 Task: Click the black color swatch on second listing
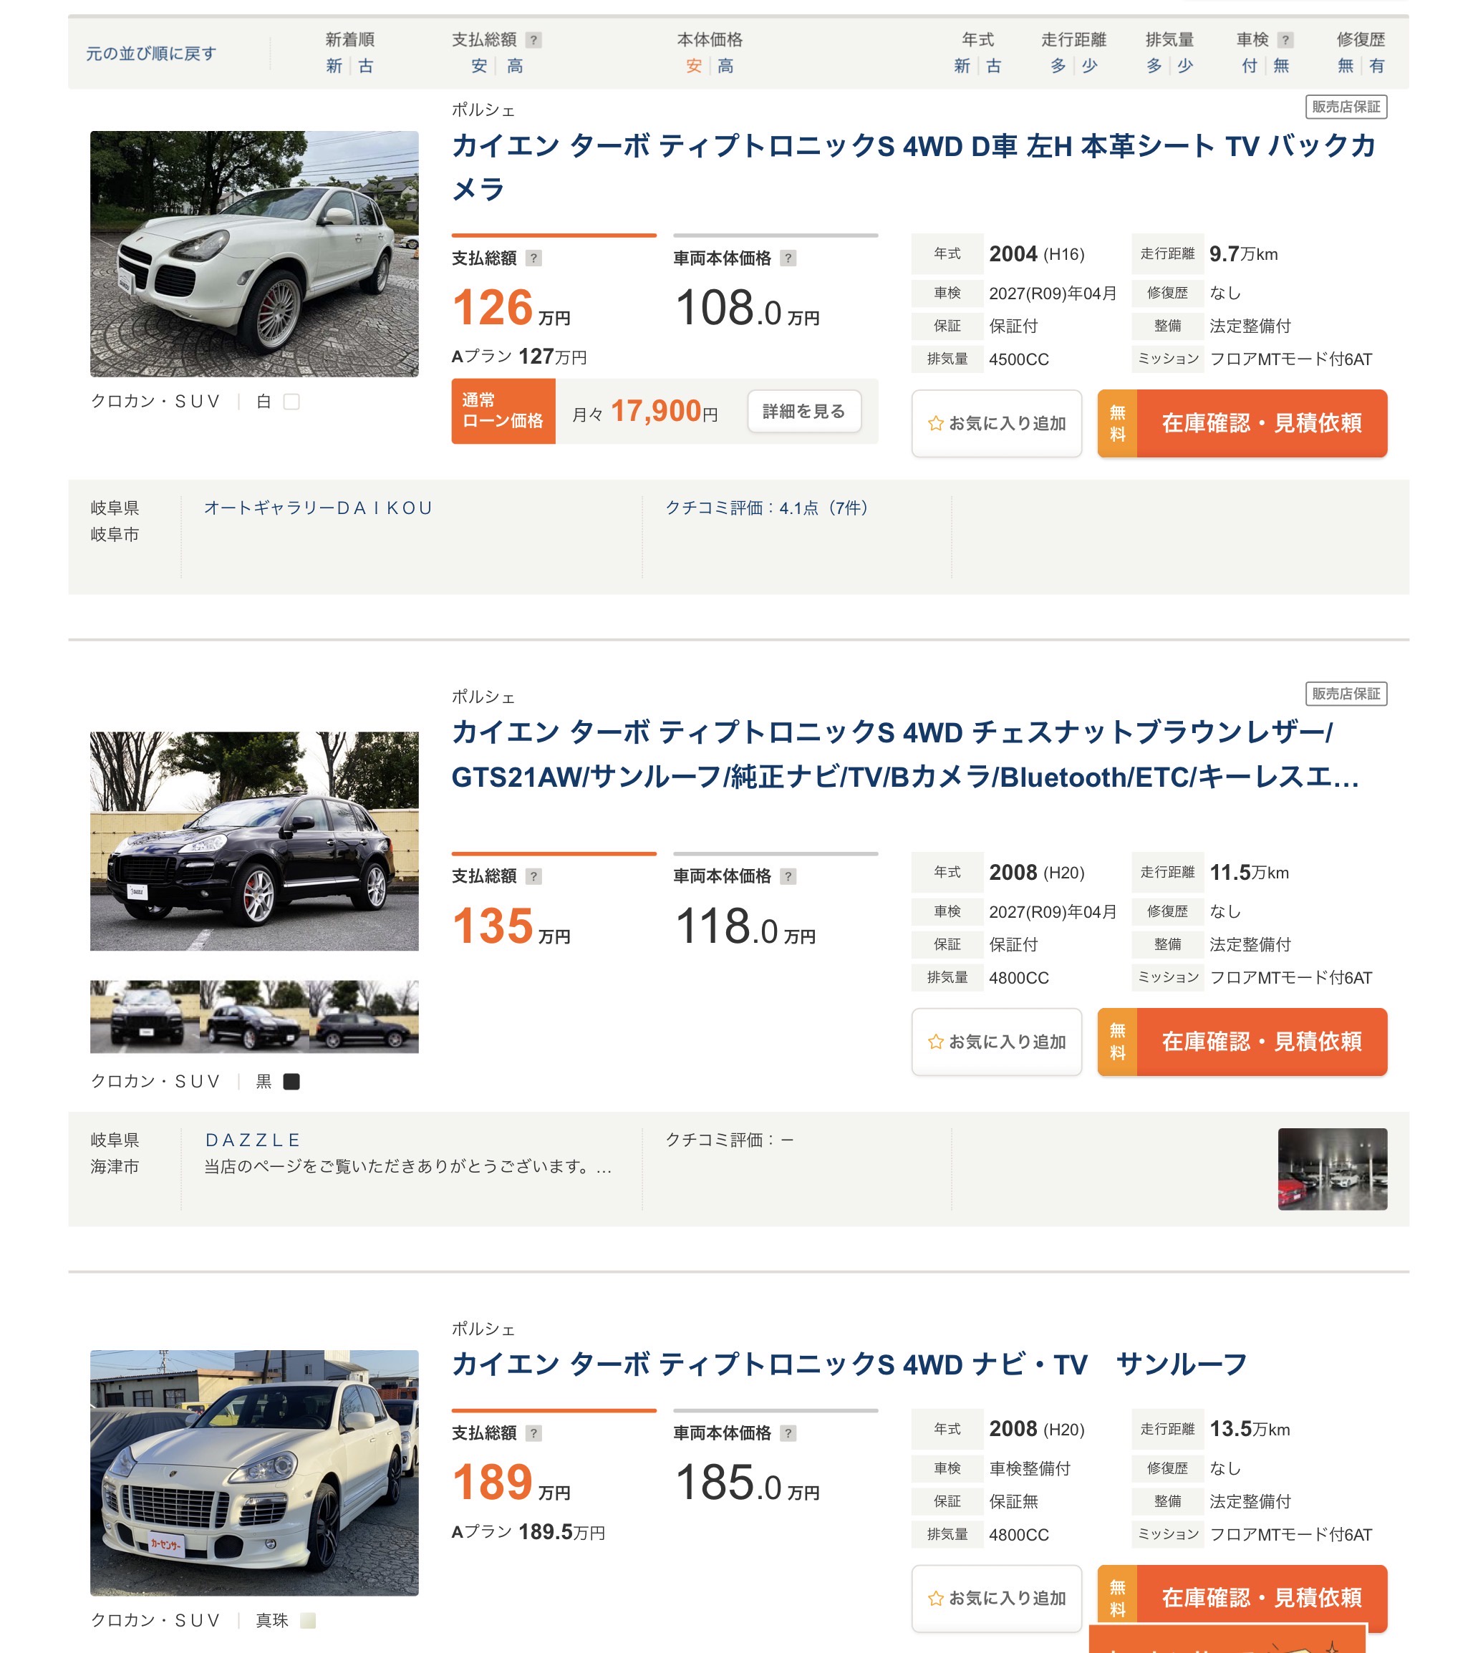point(291,1082)
